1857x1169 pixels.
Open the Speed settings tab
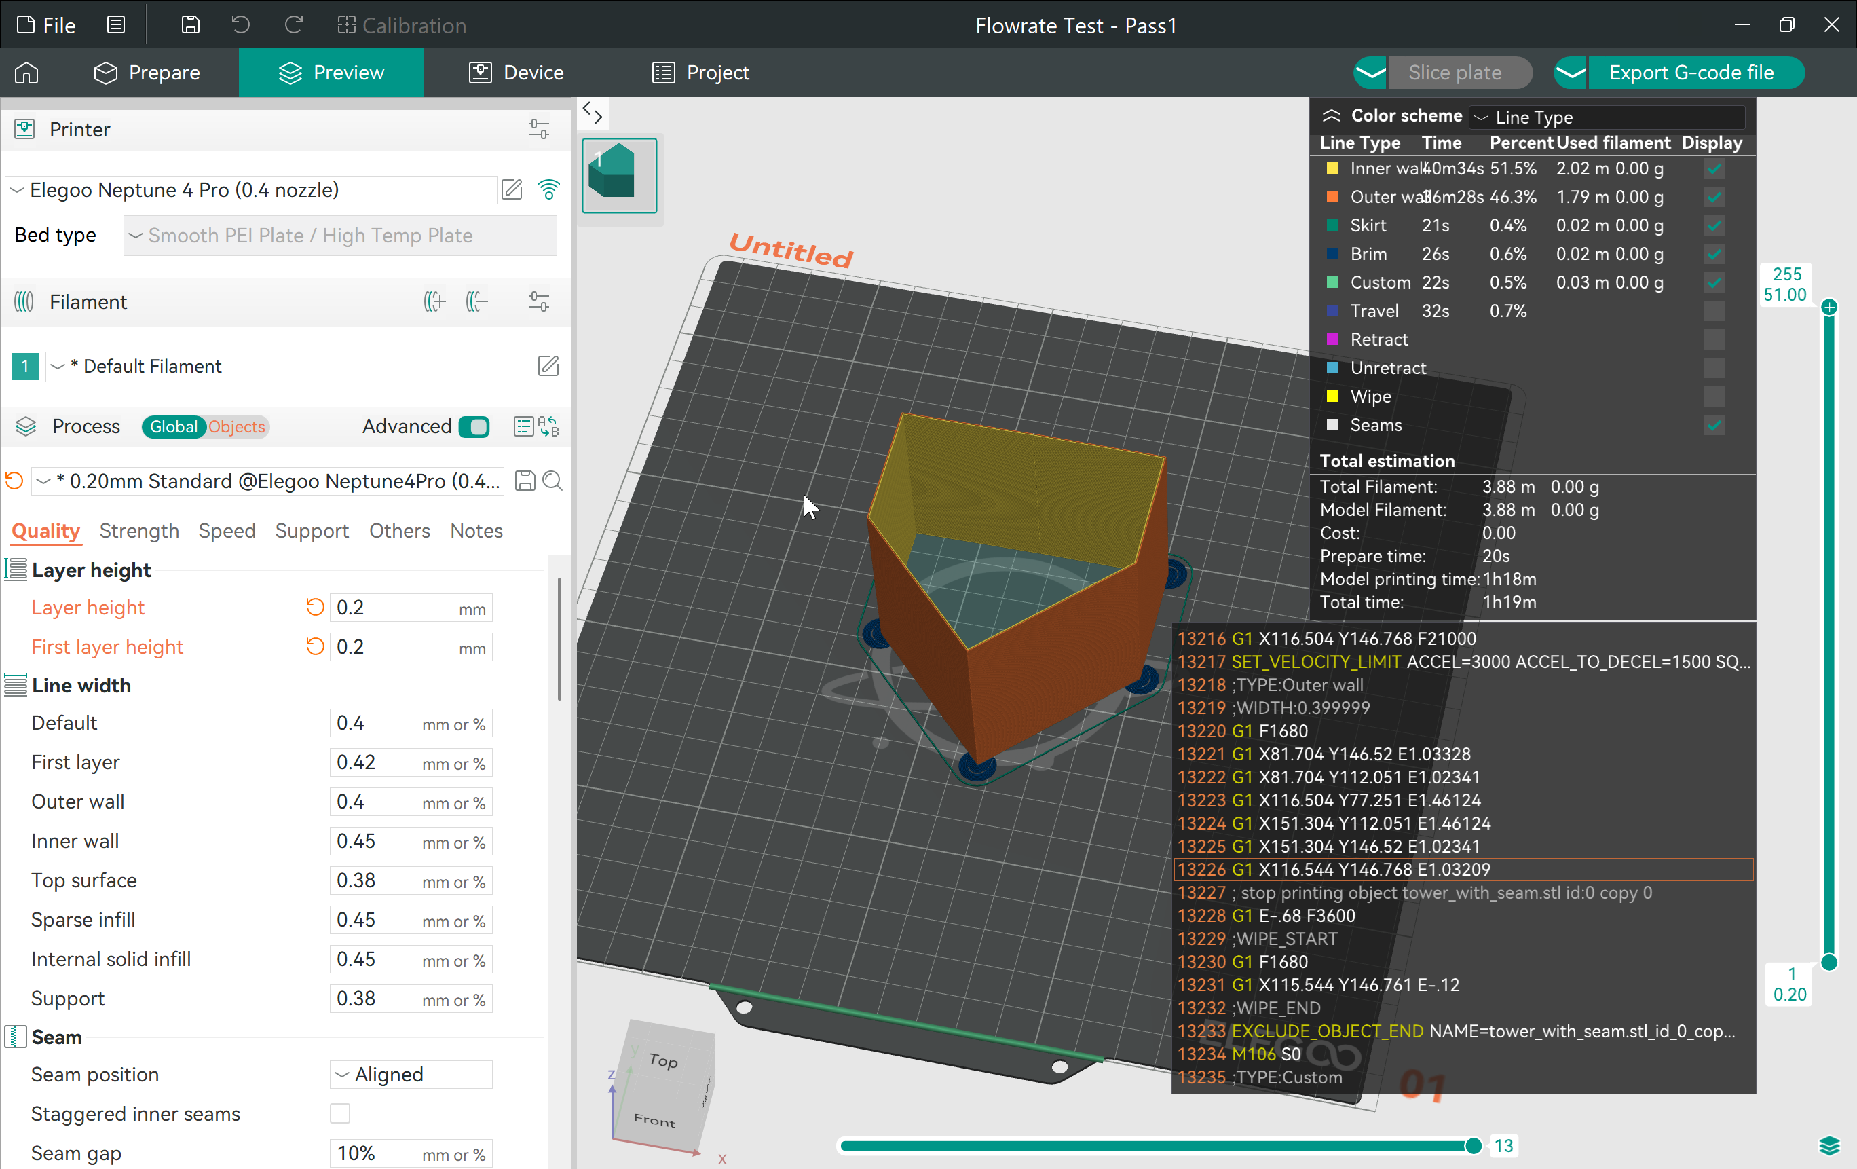point(227,530)
